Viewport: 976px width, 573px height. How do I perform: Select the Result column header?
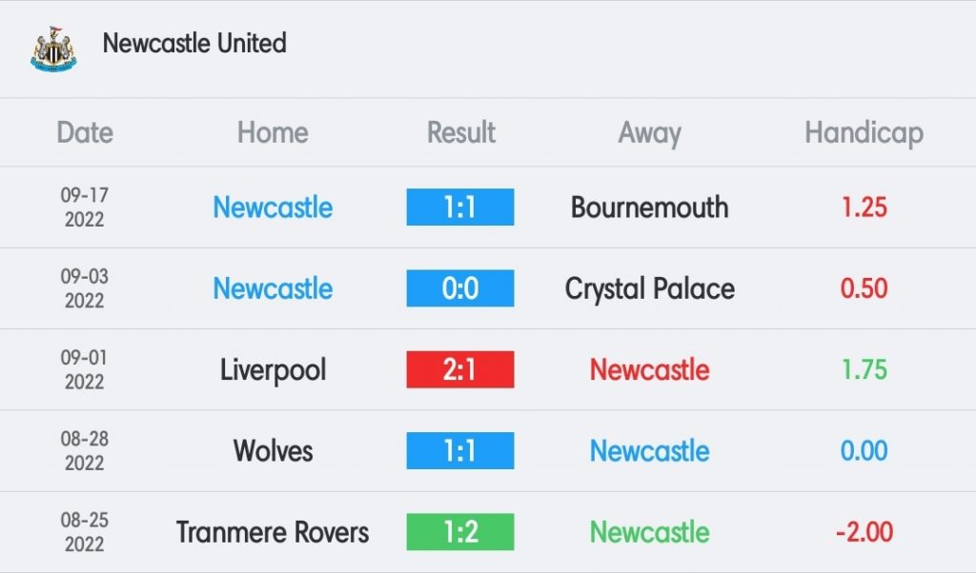[460, 132]
